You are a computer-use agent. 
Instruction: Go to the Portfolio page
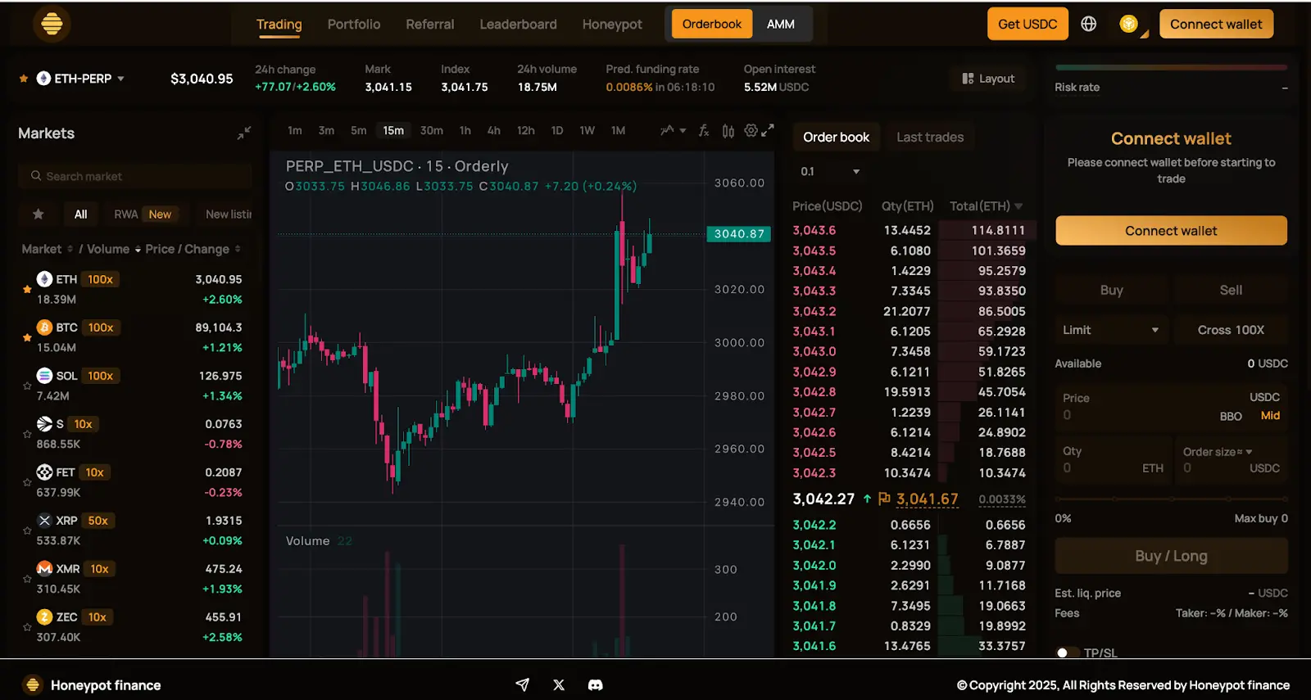(x=353, y=25)
